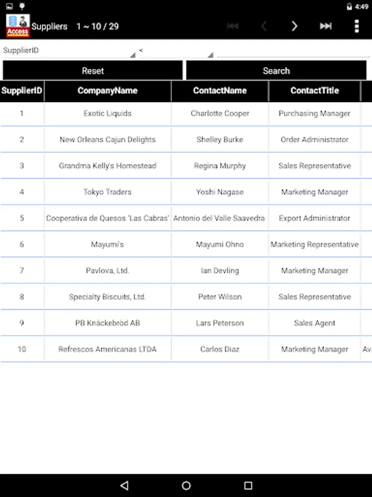Viewport: 372px width, 497px height.
Task: Go to the first page of records
Action: pyautogui.click(x=233, y=26)
